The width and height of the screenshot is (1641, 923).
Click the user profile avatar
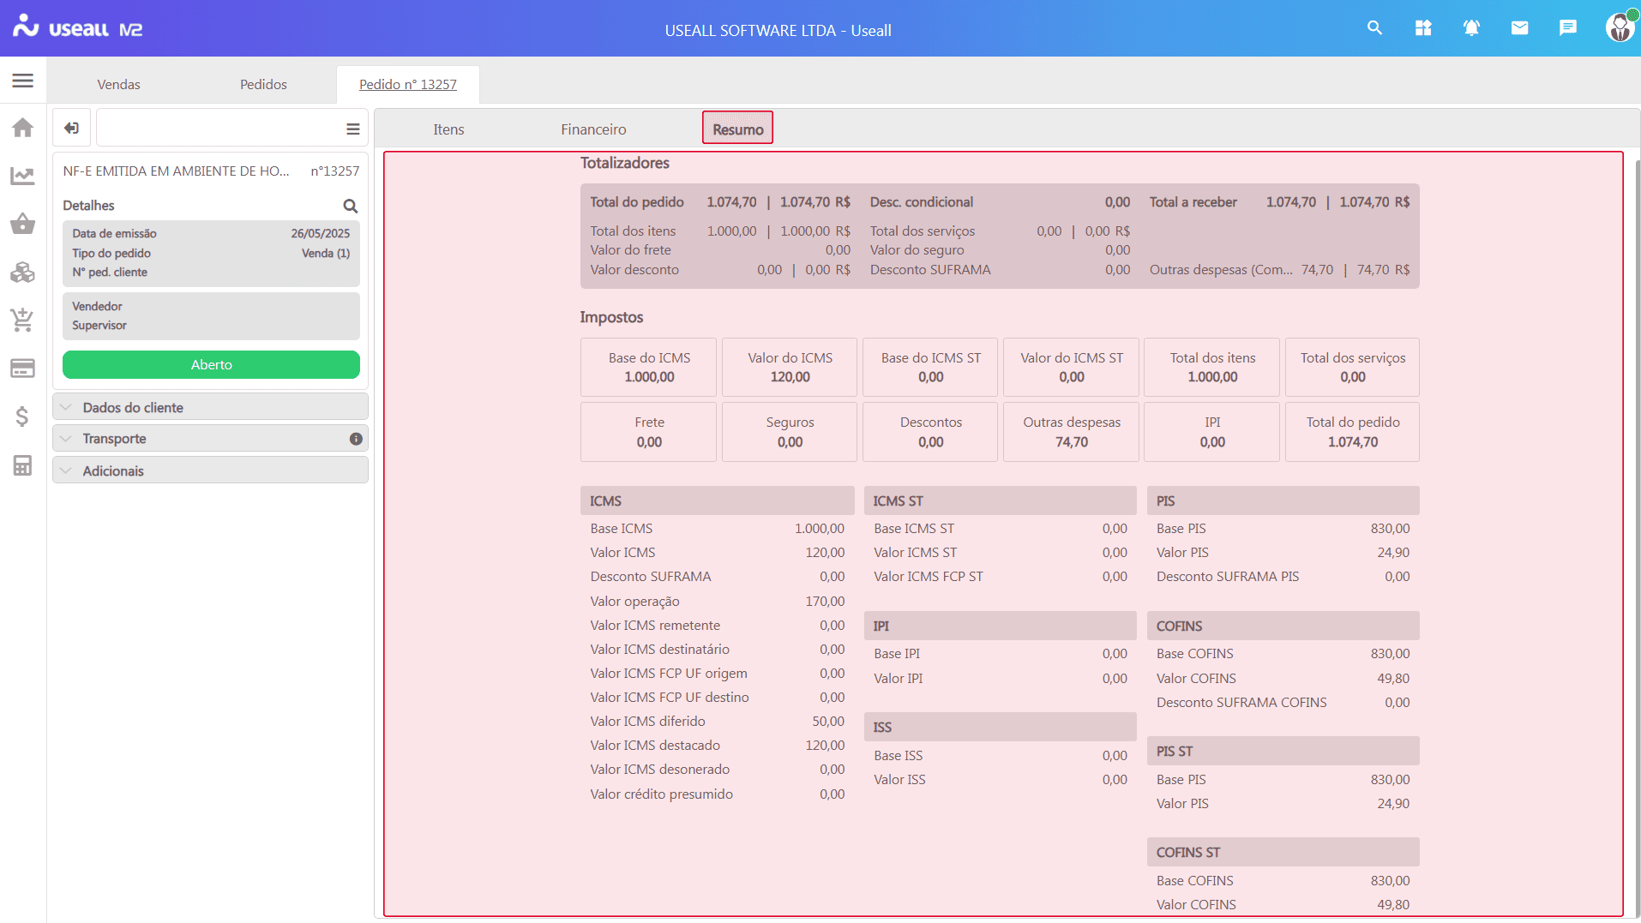[1619, 28]
